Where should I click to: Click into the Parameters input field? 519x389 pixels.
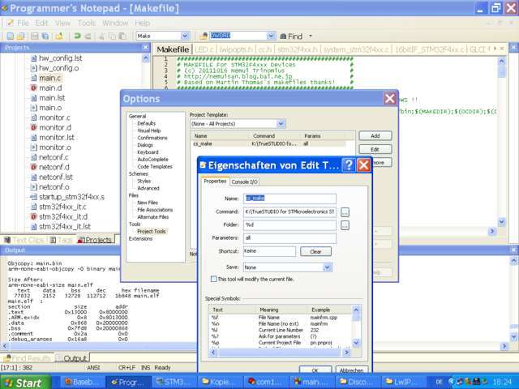(290, 237)
